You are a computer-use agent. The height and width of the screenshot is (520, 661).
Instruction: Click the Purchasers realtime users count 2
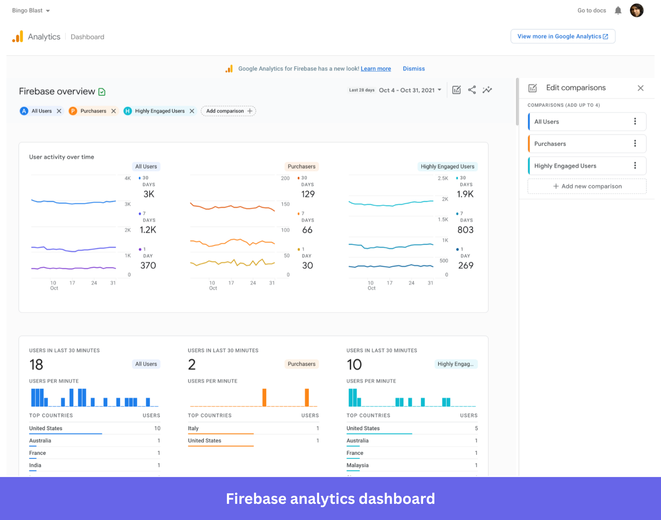click(x=192, y=365)
